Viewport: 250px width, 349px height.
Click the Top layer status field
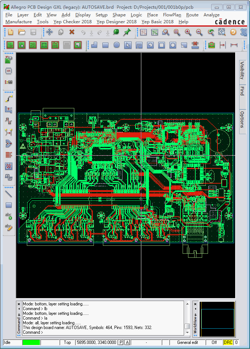pyautogui.click(x=67, y=342)
